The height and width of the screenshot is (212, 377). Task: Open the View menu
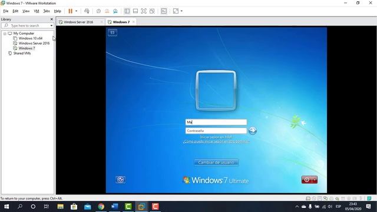[26, 11]
